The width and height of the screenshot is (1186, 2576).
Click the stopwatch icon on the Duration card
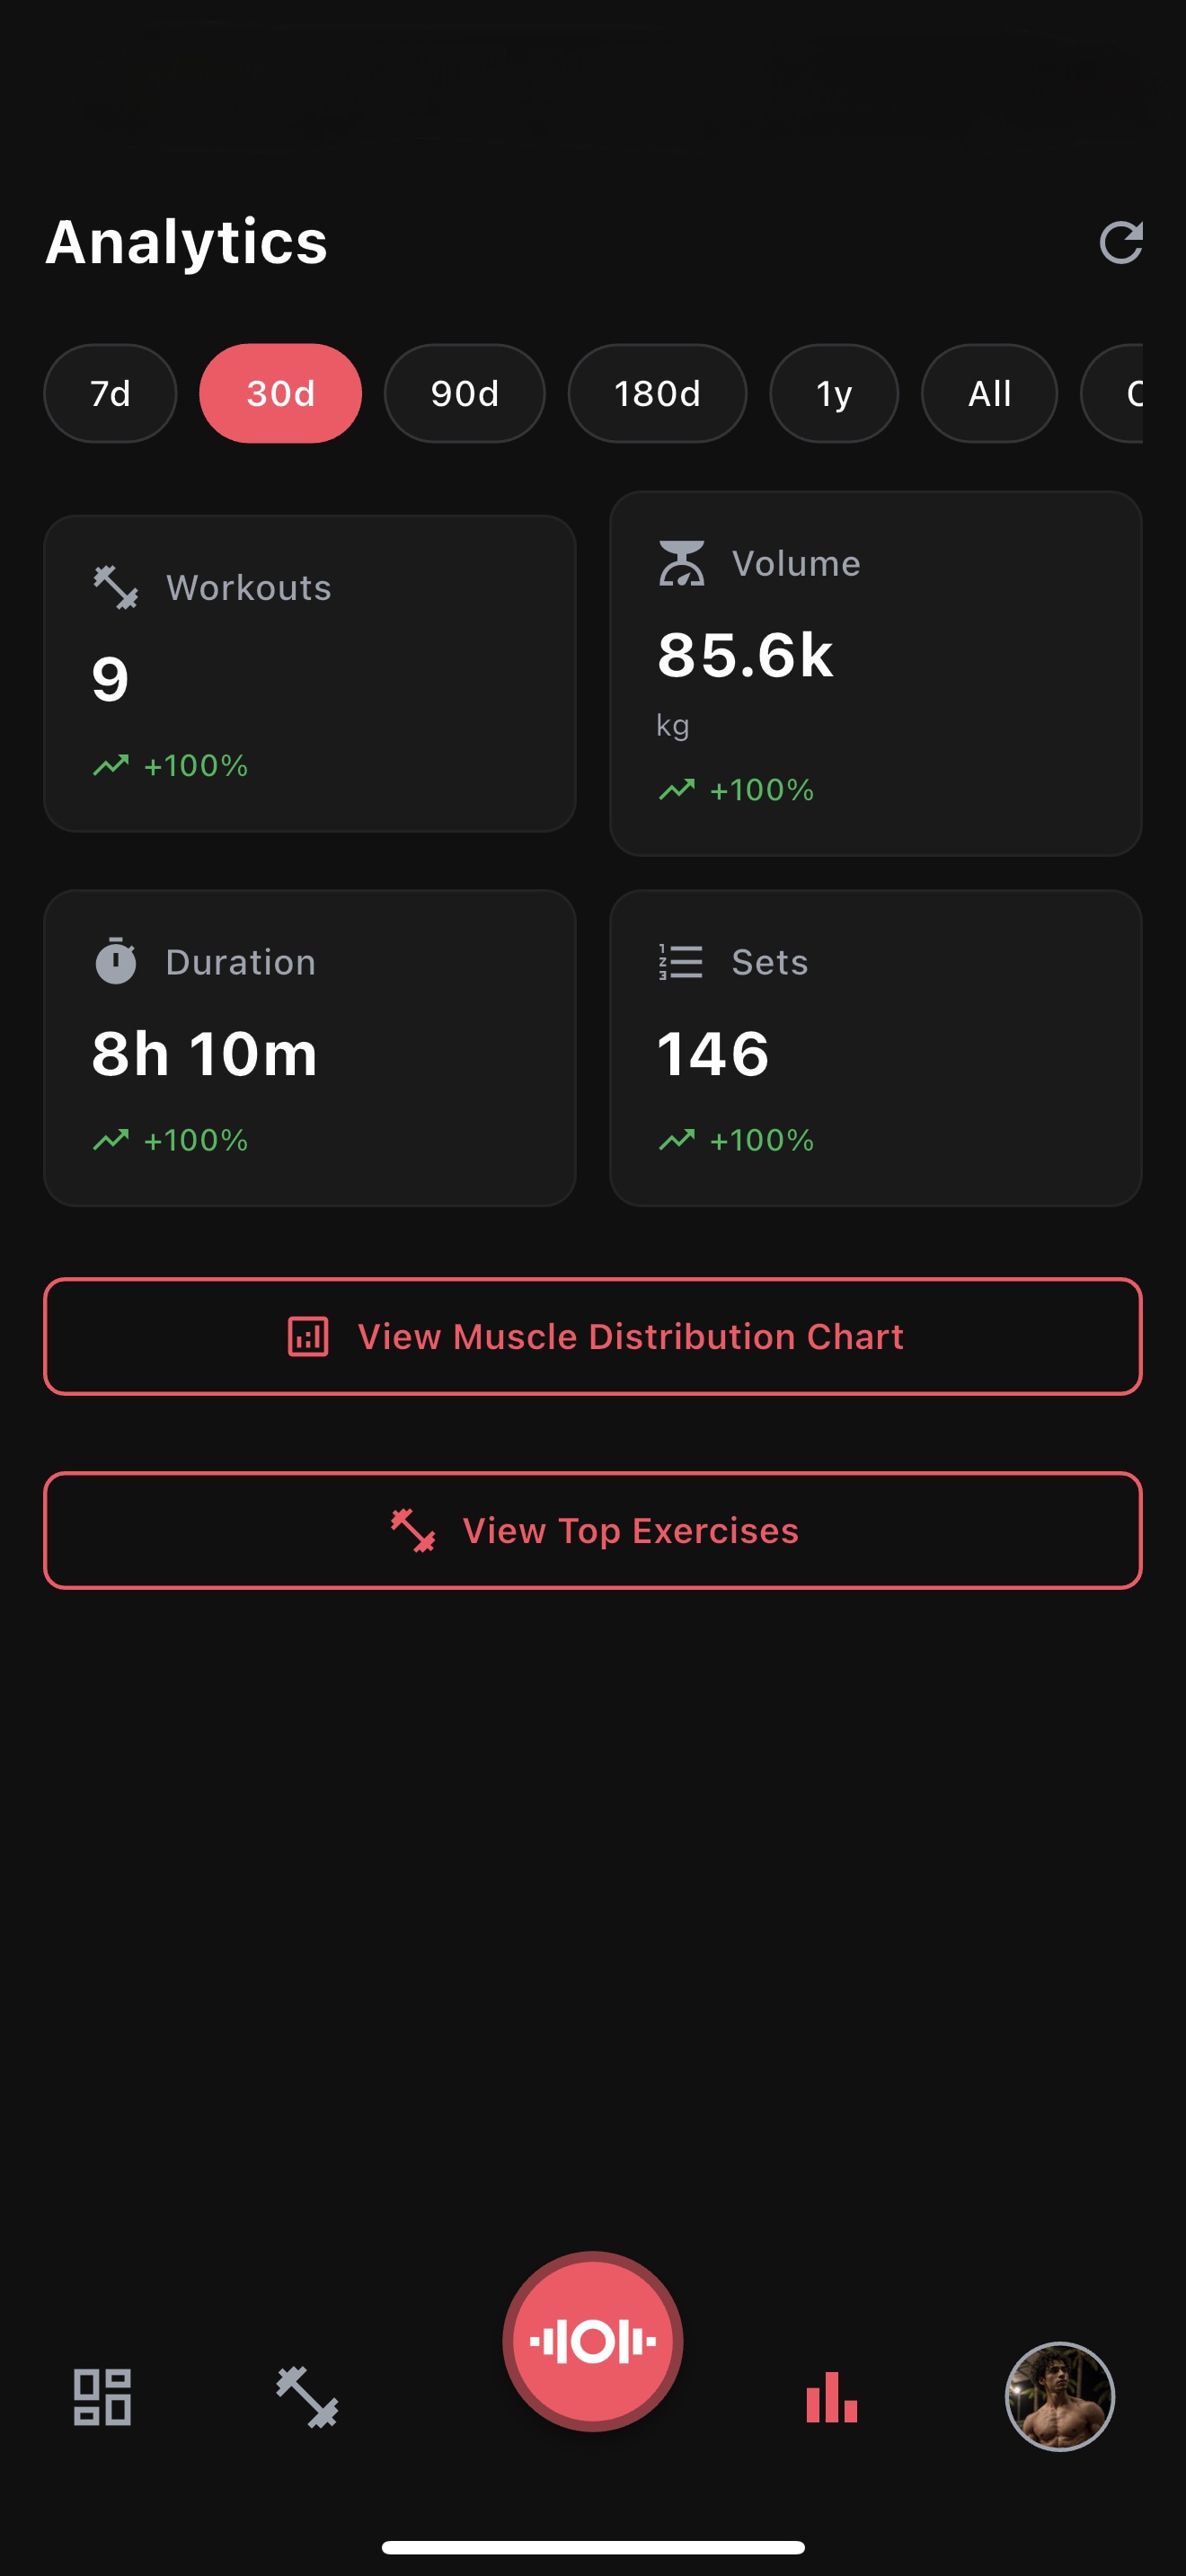[116, 961]
